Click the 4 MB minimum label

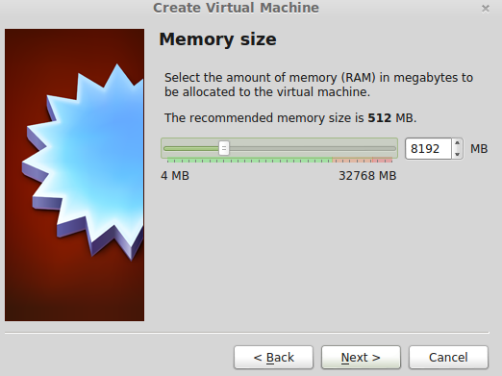(x=175, y=176)
